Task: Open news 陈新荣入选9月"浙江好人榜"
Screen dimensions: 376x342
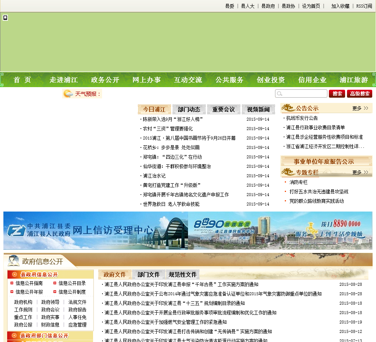Action: [x=173, y=119]
